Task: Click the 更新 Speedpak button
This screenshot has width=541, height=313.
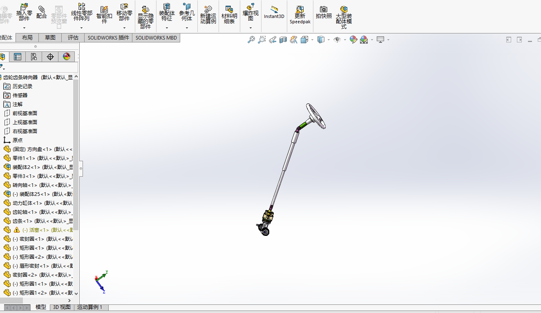Action: (x=300, y=14)
